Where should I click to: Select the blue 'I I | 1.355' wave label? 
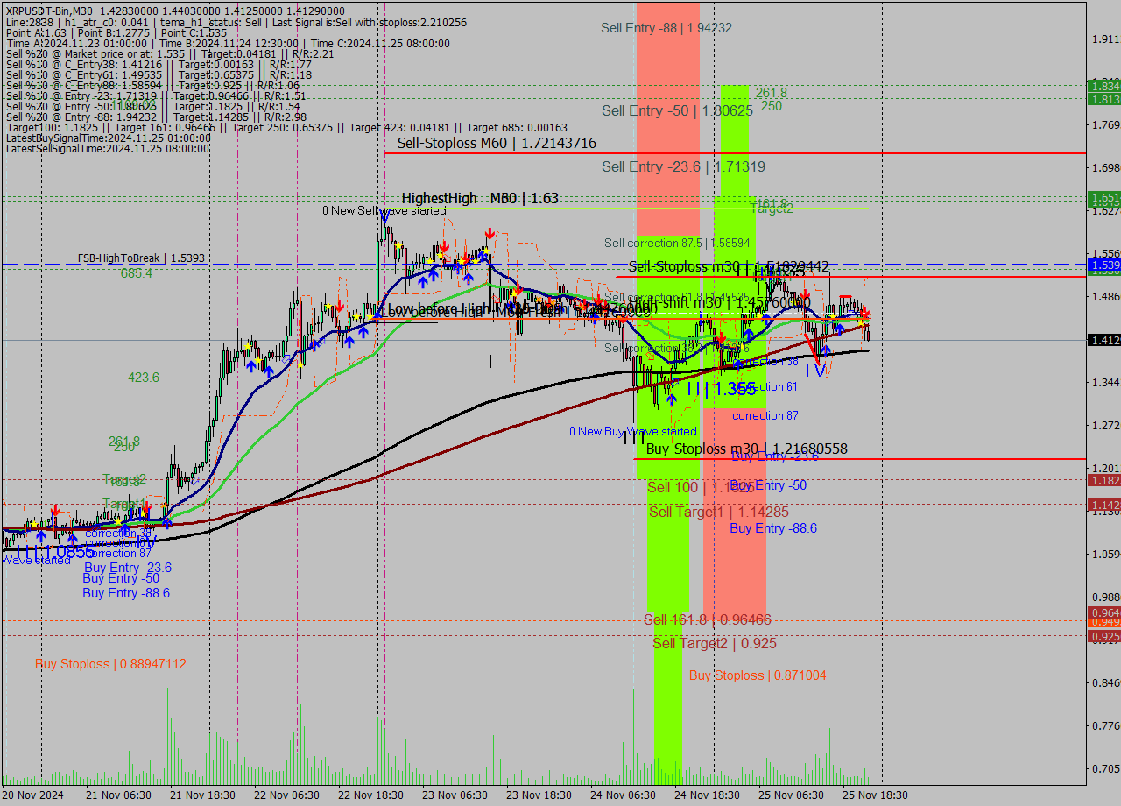pos(721,388)
